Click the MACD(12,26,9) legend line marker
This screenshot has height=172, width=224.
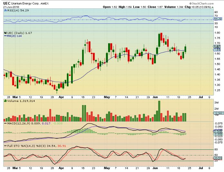click(x=5, y=123)
